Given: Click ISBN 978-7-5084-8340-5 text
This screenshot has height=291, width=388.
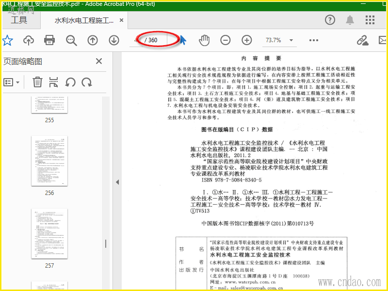Looking at the screenshot, I should point(231,180).
